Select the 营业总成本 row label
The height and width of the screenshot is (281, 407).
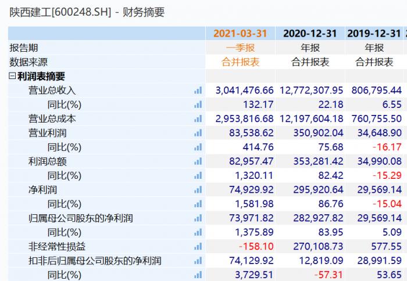coord(52,118)
